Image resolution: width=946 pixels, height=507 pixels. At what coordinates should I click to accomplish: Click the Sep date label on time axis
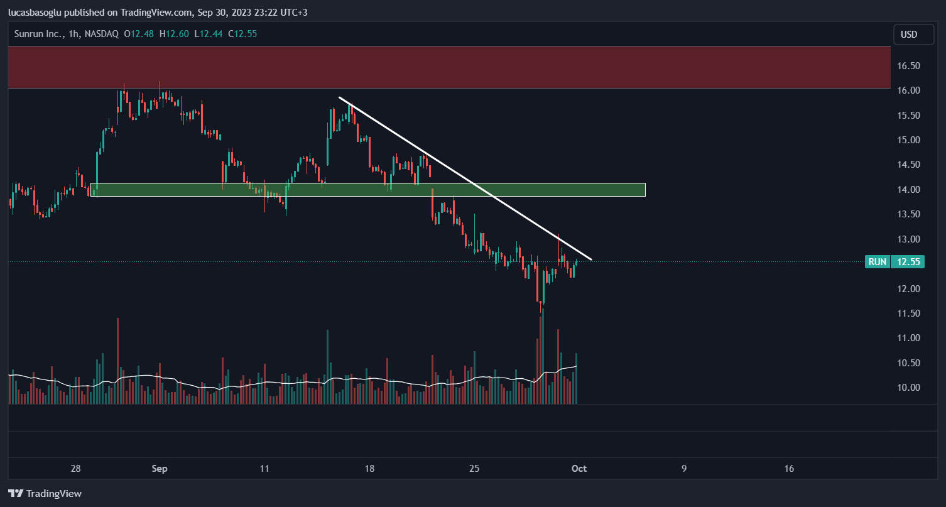(160, 469)
